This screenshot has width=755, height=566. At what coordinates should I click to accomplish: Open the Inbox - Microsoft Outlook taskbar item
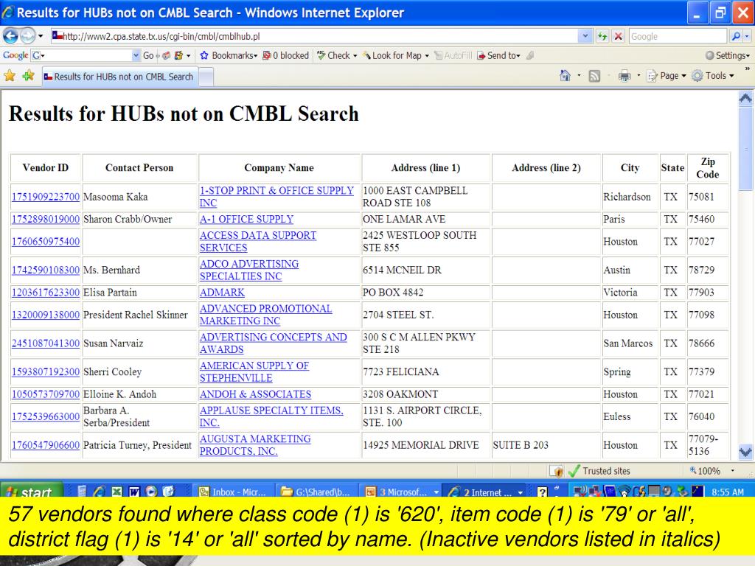pyautogui.click(x=234, y=492)
